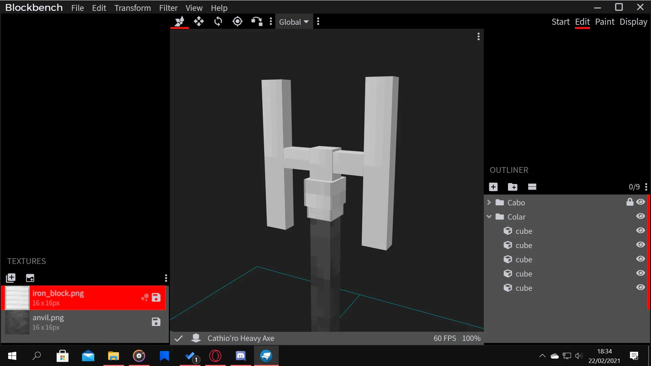Open the File menu

coord(77,8)
